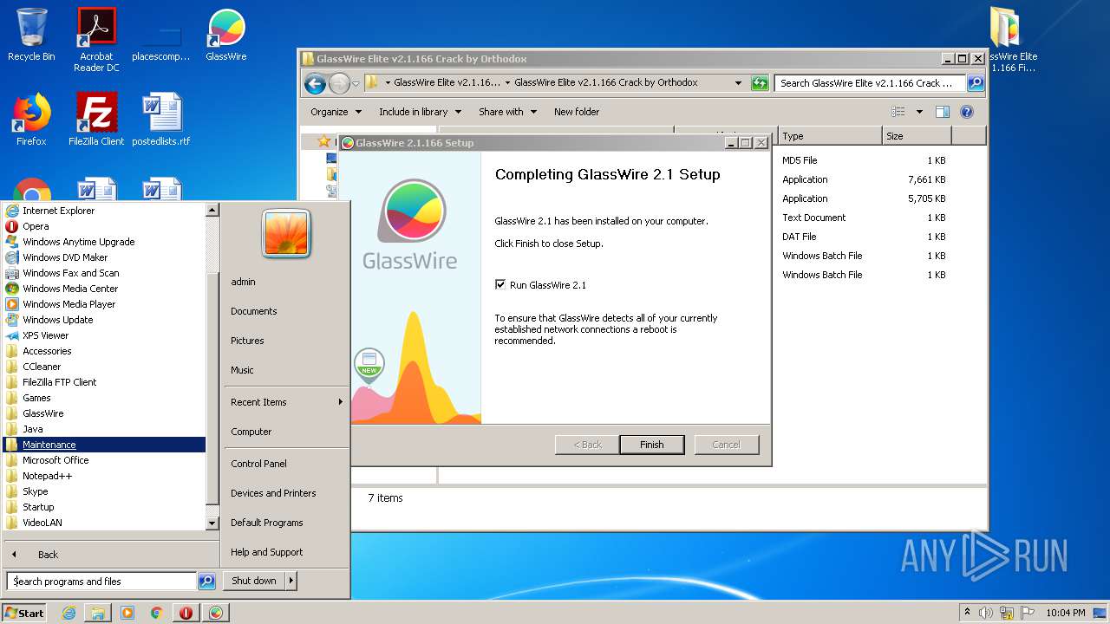Open GlassWire desktop shortcut
The height and width of the screenshot is (624, 1110).
click(226, 36)
